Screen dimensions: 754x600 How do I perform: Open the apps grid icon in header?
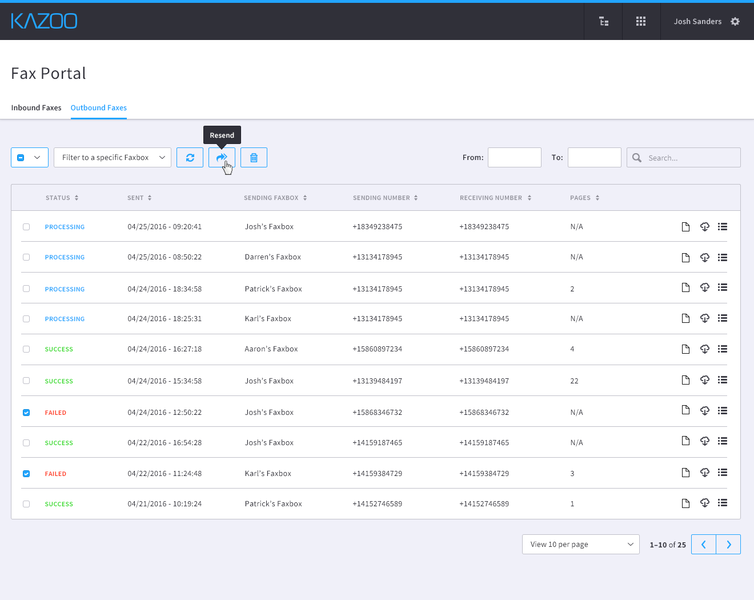641,21
